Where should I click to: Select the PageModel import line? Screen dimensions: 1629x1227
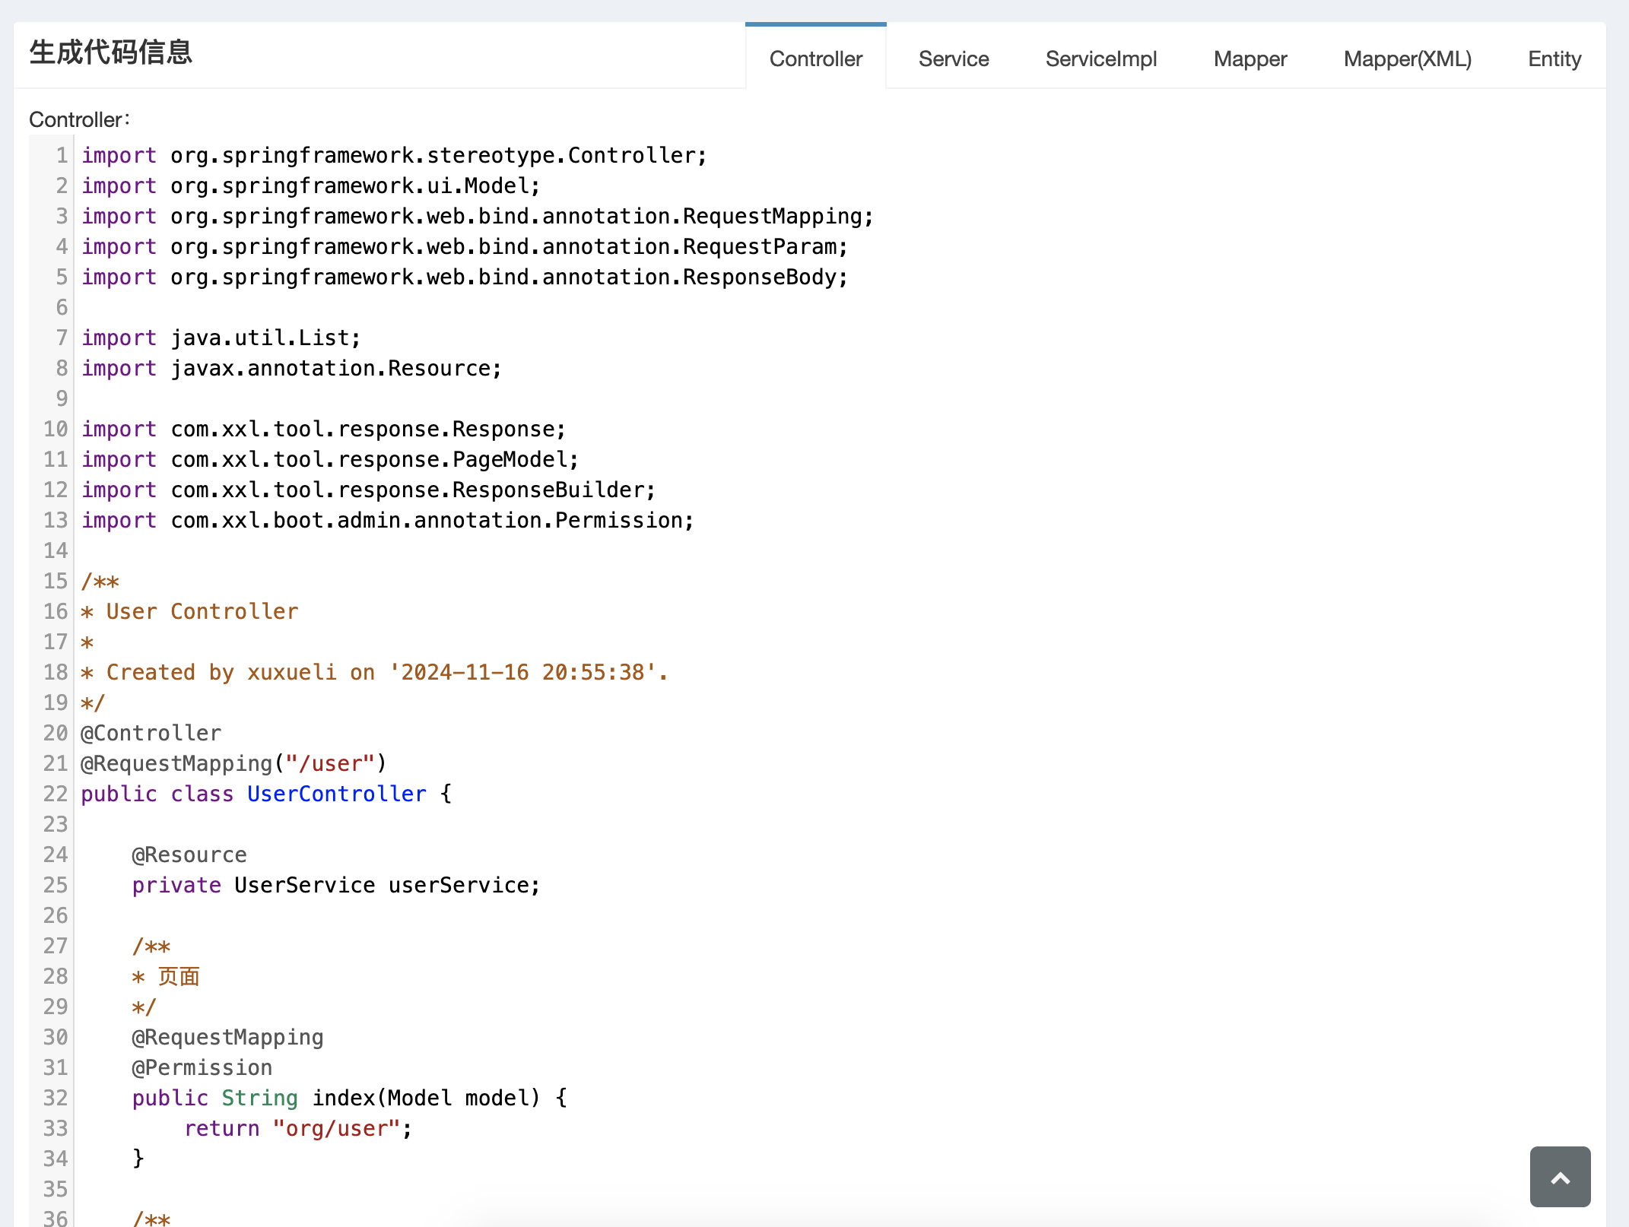pyautogui.click(x=329, y=458)
